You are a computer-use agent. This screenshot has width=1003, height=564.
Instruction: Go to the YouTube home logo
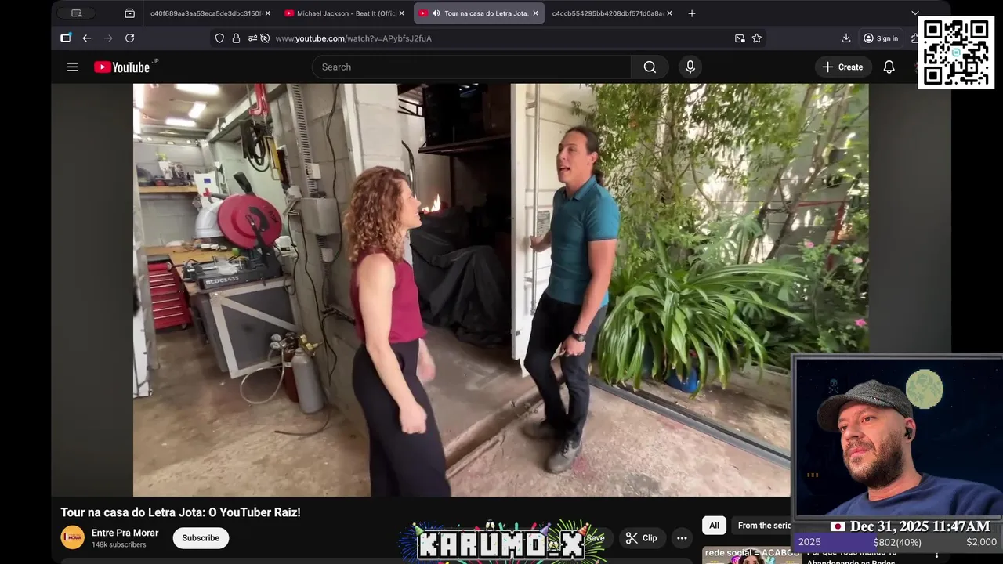pyautogui.click(x=121, y=67)
